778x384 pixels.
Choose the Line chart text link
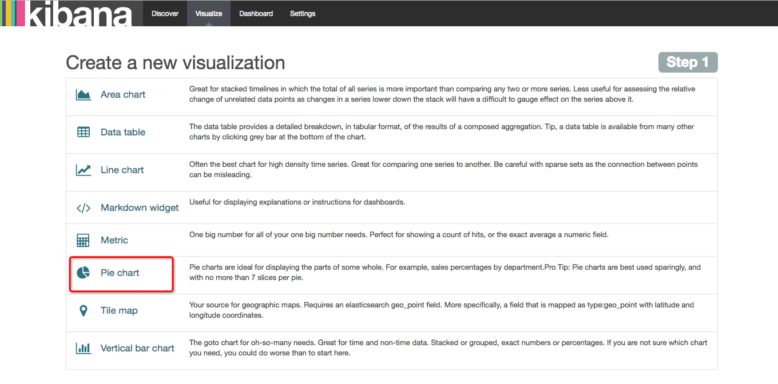click(x=122, y=170)
